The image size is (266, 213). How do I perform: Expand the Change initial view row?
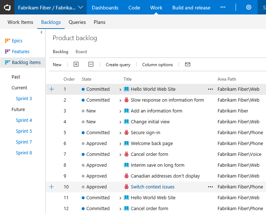click(x=120, y=122)
